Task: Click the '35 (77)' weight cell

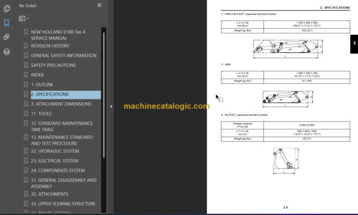Action: 307,139
